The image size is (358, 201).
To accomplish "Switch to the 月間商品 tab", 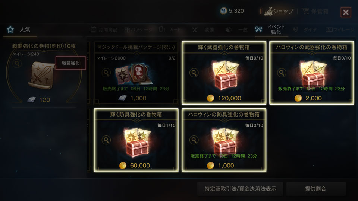I will [x=104, y=30].
